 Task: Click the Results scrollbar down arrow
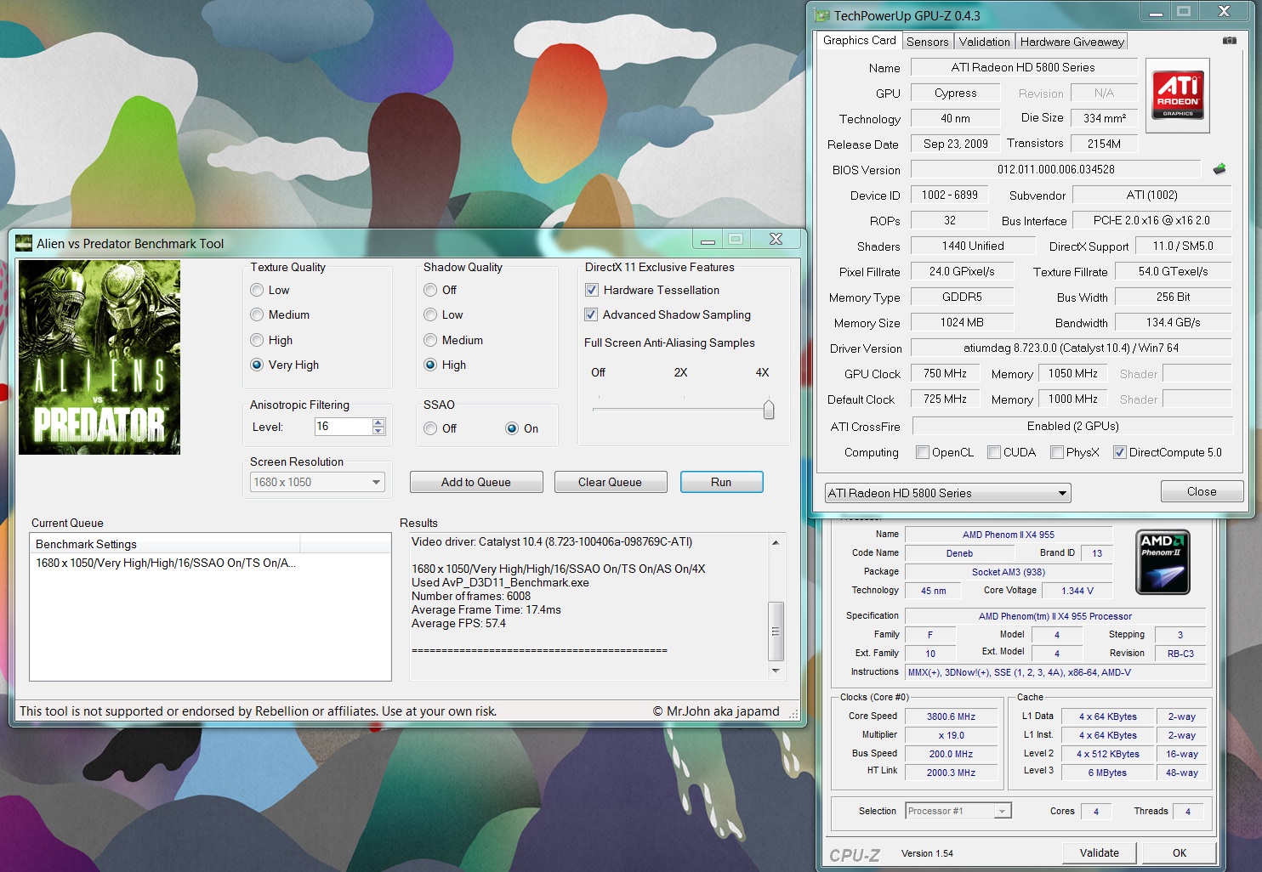point(776,671)
